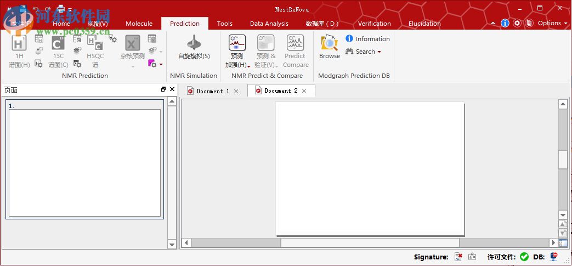The height and width of the screenshot is (266, 572).
Task: Open the 1H prediction table icon
Action: point(39,39)
